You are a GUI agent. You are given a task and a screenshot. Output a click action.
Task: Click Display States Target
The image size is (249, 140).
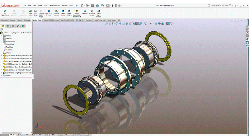point(41,13)
